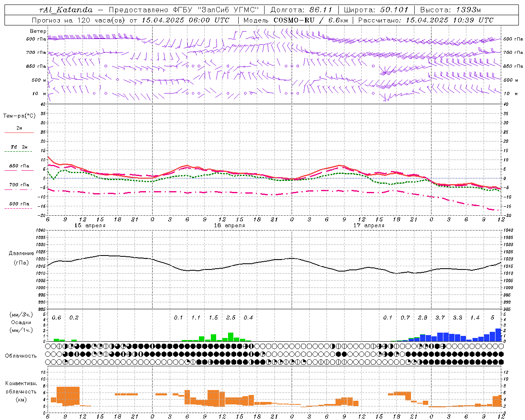Select the 16 апреля date label
The image size is (525, 420).
click(229, 226)
